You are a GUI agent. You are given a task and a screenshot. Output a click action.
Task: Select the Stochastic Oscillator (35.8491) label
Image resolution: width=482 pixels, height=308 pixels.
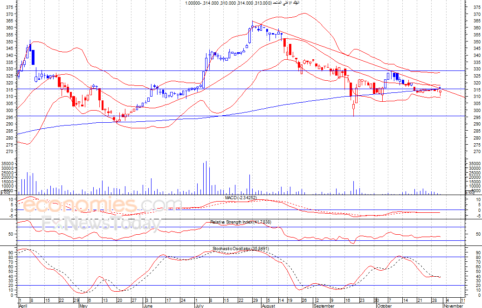[241, 248]
